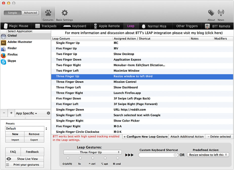The image size is (234, 170).
Task: Select the Three Finger Right gesture row
Action: (x=142, y=93)
